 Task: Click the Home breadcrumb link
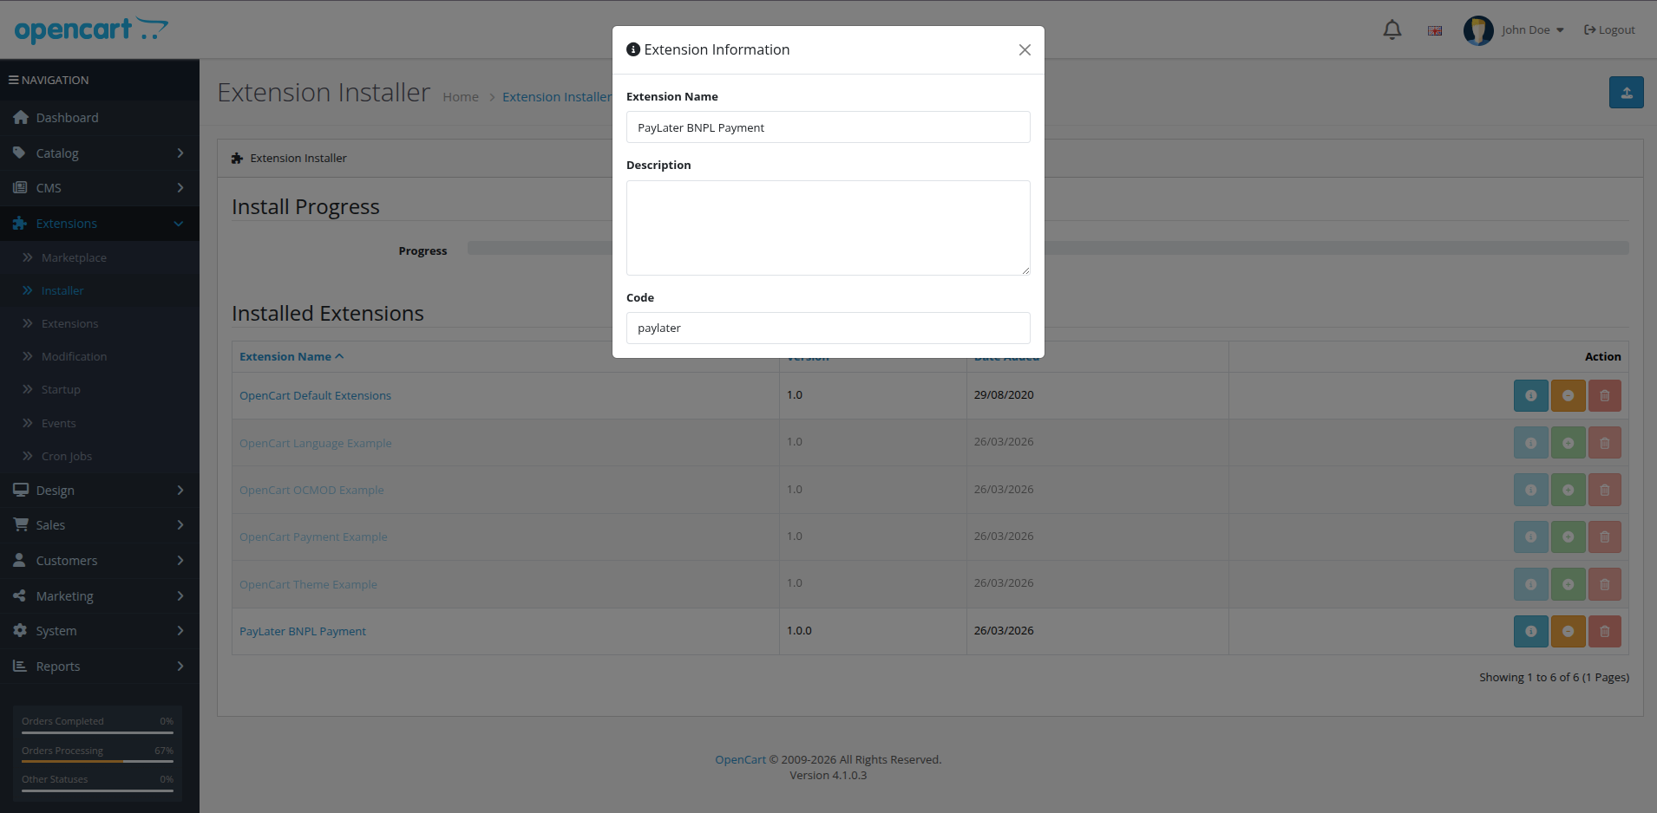[x=461, y=97]
